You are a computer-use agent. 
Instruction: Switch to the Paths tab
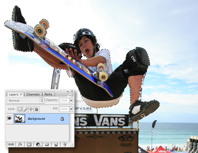click(x=48, y=94)
